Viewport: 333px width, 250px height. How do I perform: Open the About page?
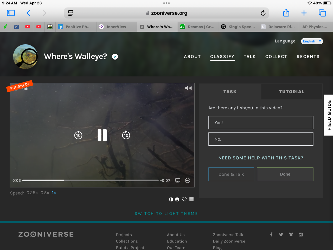(x=192, y=57)
